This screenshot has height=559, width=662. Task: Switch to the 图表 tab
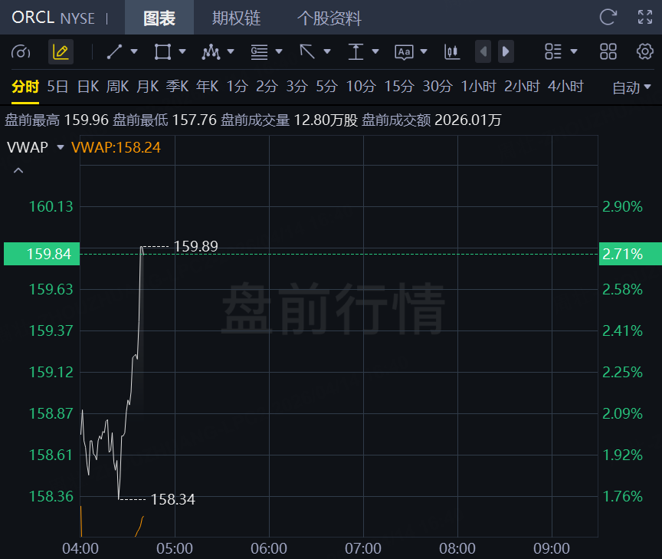tap(159, 18)
